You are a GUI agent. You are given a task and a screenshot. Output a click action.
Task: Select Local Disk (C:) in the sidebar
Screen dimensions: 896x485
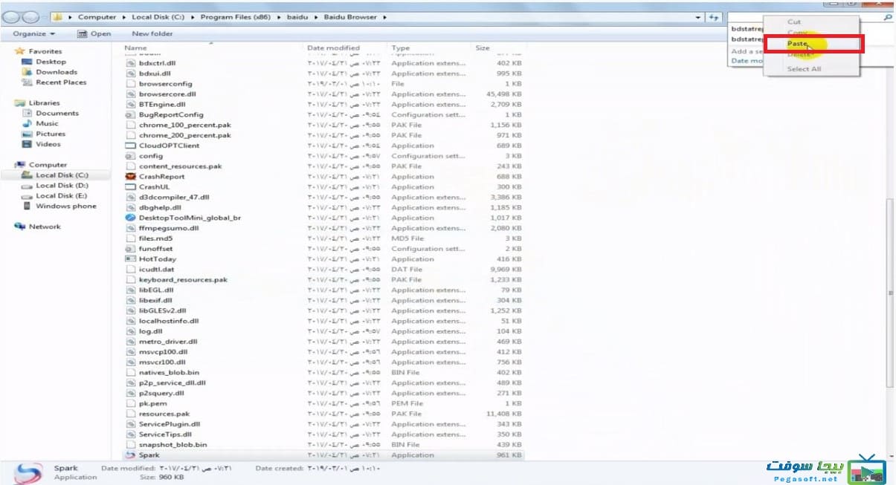point(62,175)
